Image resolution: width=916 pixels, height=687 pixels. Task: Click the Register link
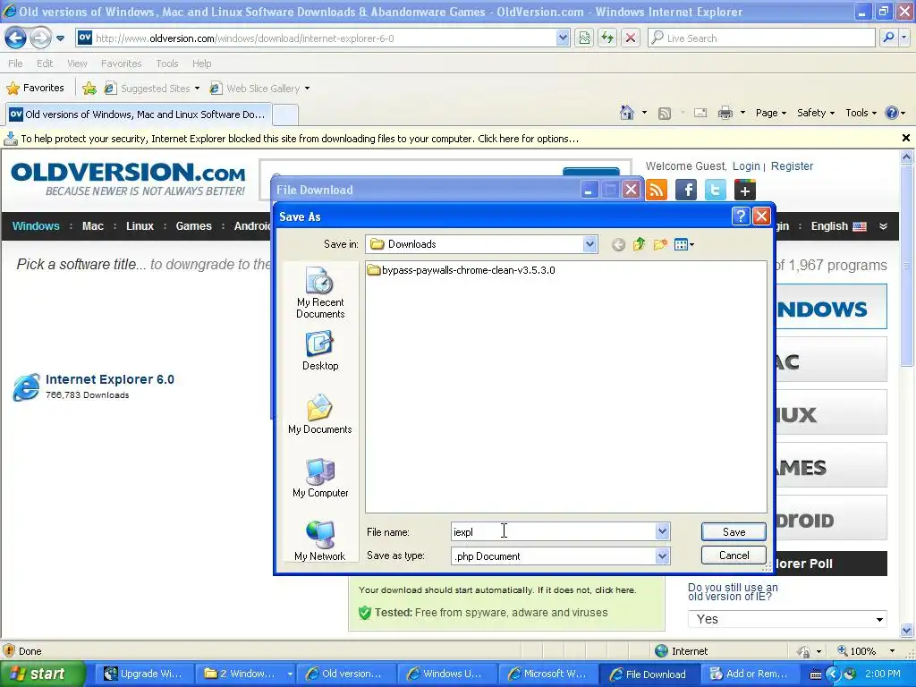[x=792, y=165]
